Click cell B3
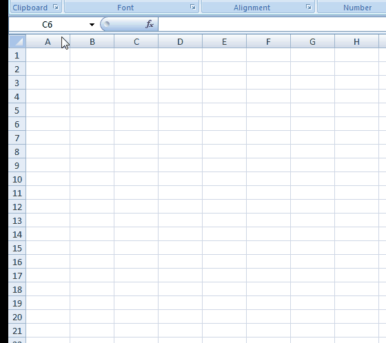Image resolution: width=386 pixels, height=343 pixels. pos(92,83)
